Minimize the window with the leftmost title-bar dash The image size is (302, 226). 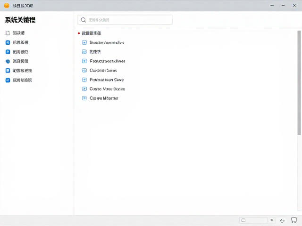click(x=272, y=5)
